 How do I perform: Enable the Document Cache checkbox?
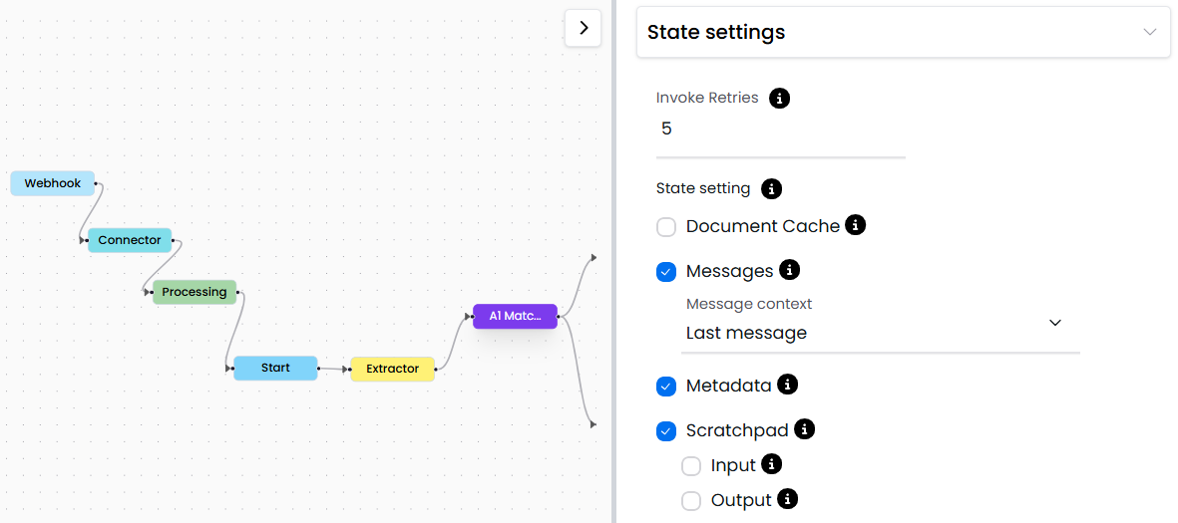click(666, 227)
